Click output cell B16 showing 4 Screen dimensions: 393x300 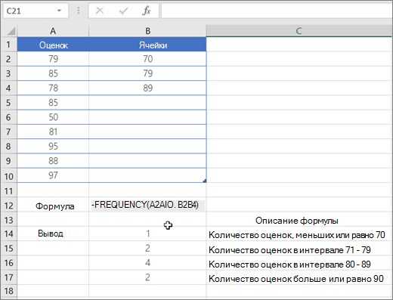click(147, 263)
